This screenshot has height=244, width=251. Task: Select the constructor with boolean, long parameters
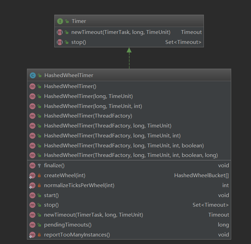point(131,155)
